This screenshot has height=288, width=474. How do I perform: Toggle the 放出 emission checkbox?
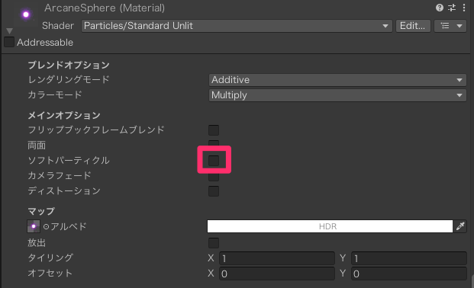(214, 243)
